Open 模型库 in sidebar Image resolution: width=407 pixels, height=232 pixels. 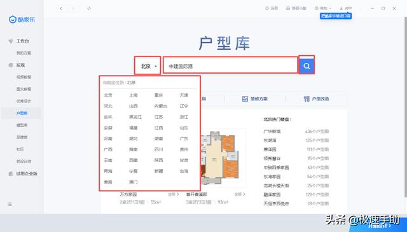pyautogui.click(x=22, y=125)
